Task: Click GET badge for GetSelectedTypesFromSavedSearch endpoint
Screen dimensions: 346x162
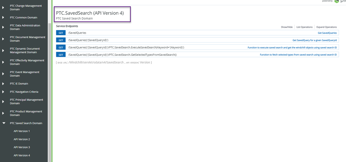Action: [x=61, y=55]
